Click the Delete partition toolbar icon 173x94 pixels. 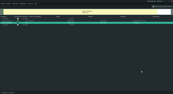click(5, 6)
